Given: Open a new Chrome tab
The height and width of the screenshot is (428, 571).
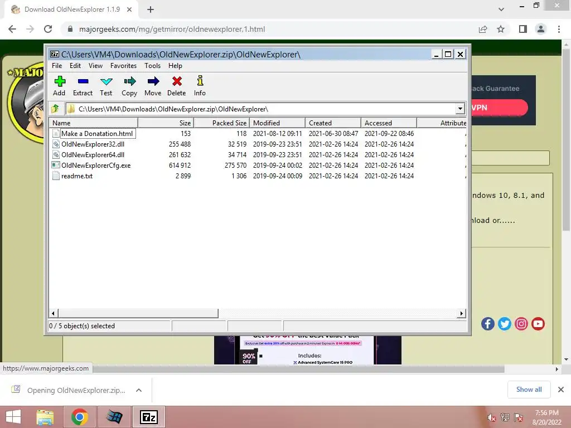Looking at the screenshot, I should (x=151, y=10).
